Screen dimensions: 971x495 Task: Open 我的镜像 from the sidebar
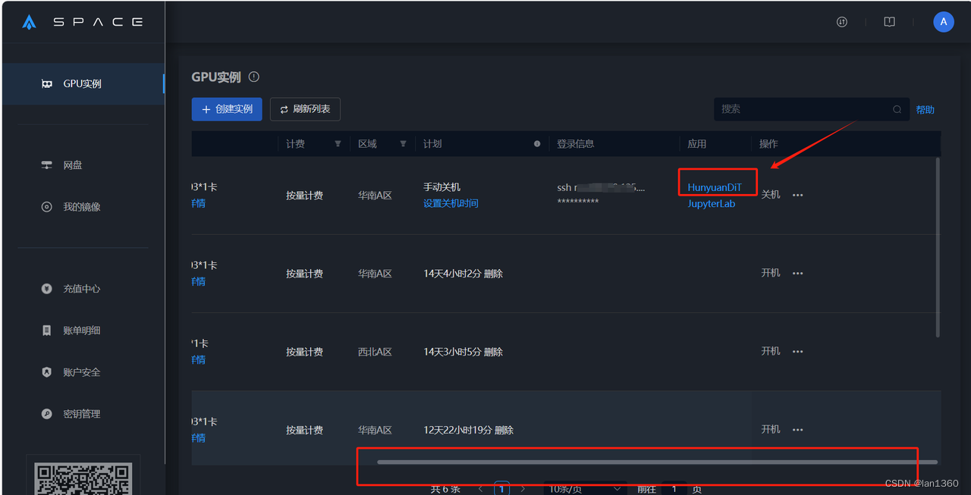(81, 207)
